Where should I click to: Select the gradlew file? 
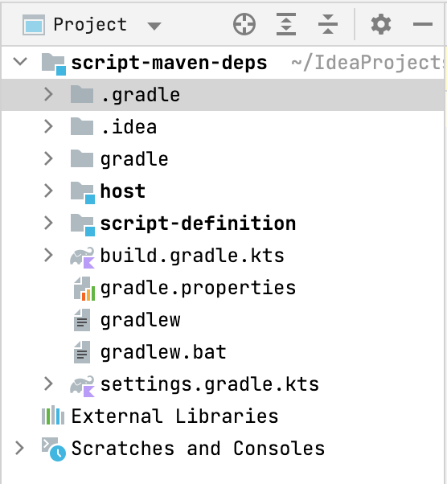tap(141, 320)
